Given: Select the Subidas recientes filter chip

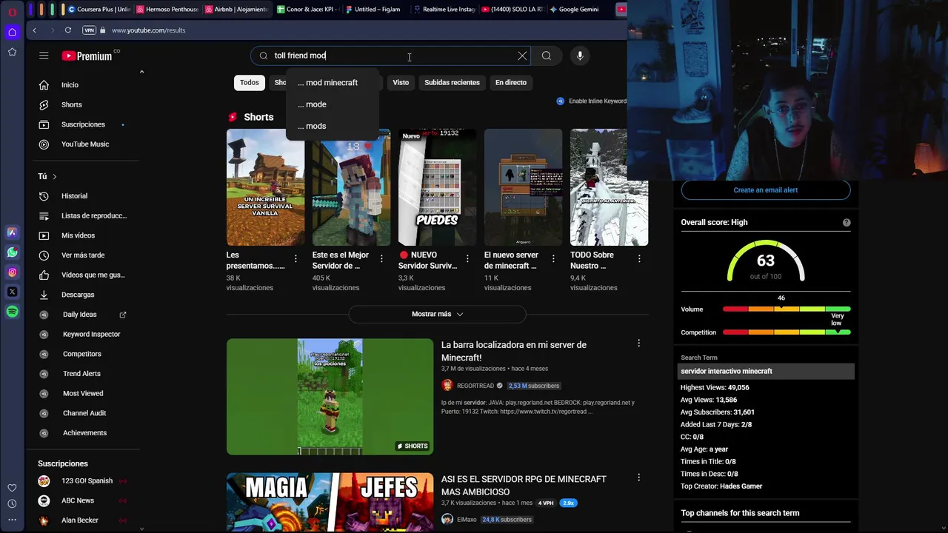Looking at the screenshot, I should (452, 82).
